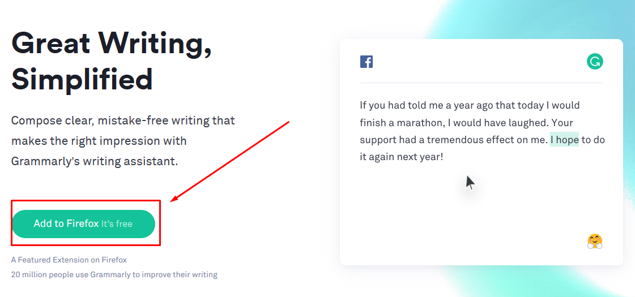Click the green Grammarly G logo

[x=595, y=62]
